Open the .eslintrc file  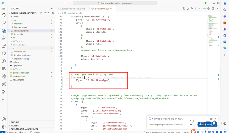click(x=16, y=62)
